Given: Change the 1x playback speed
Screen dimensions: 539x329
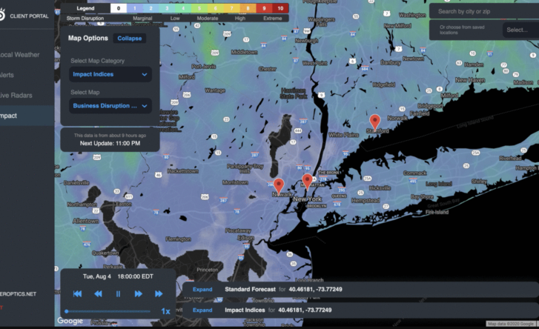Looking at the screenshot, I should click(x=165, y=311).
